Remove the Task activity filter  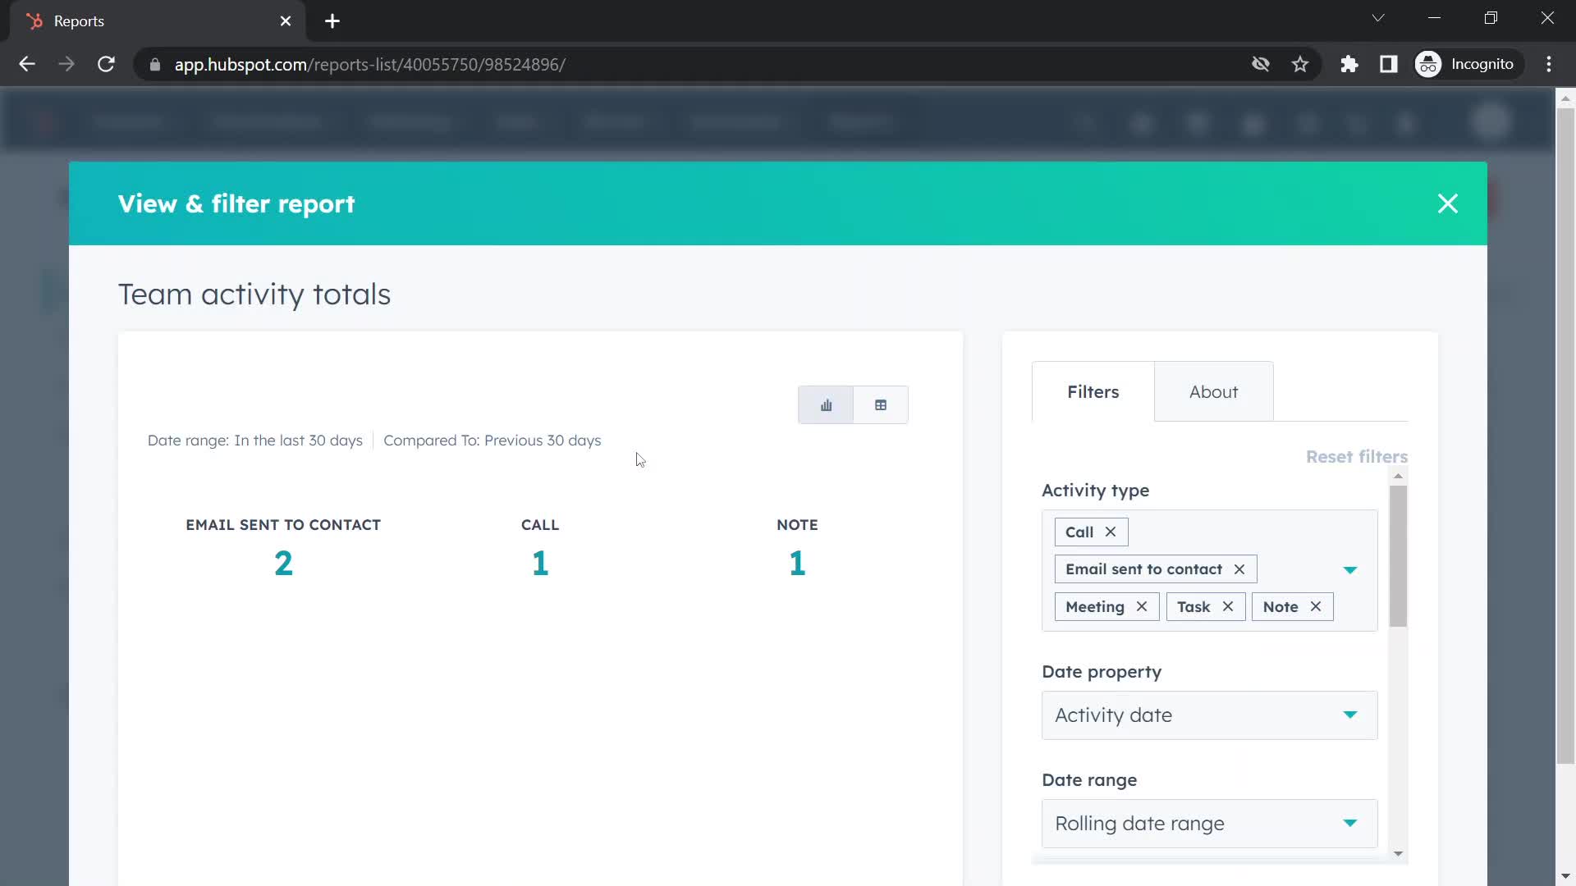(x=1226, y=605)
